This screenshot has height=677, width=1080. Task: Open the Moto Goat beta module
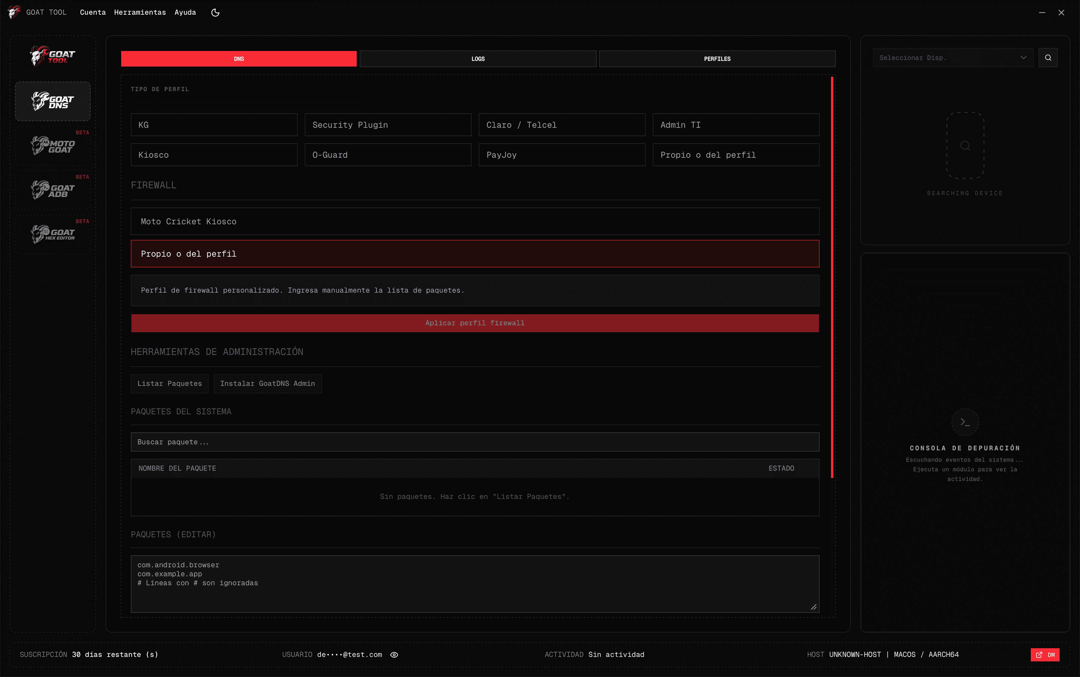[53, 145]
